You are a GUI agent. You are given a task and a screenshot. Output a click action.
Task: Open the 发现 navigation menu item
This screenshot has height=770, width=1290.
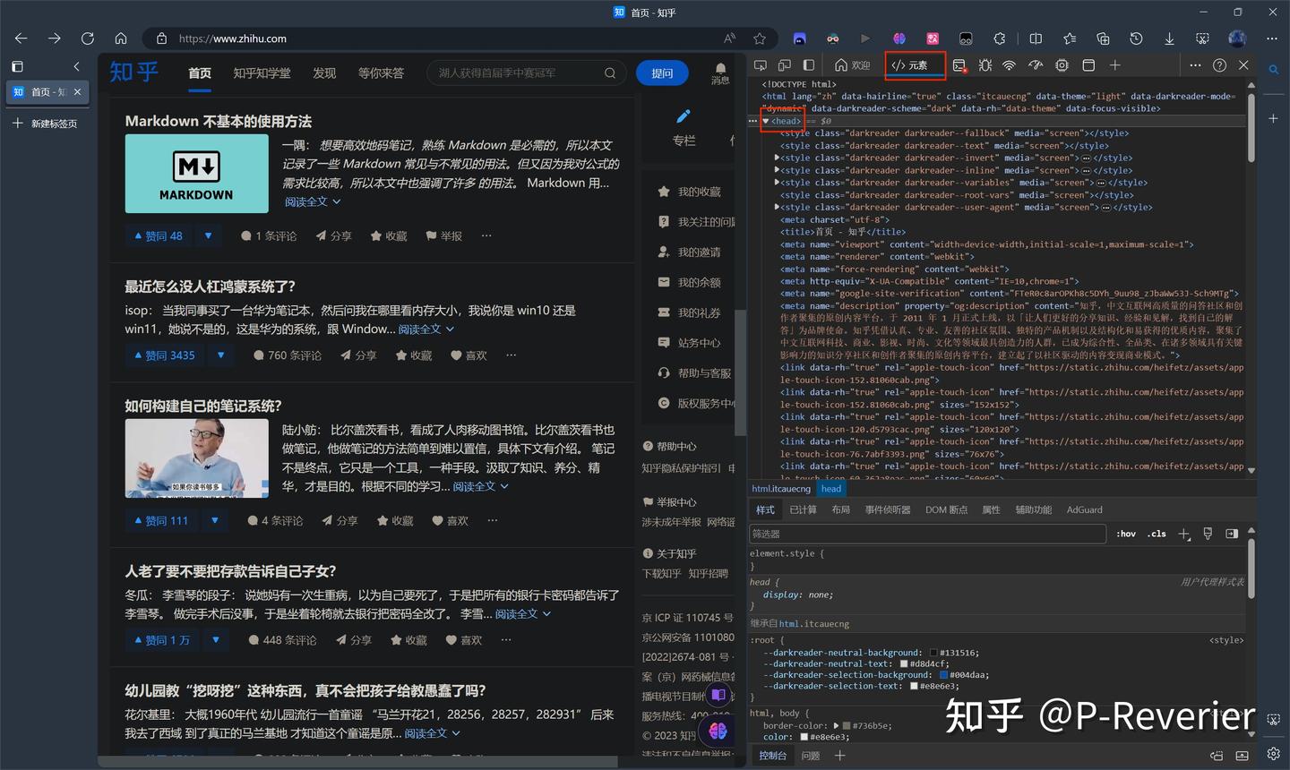point(324,73)
